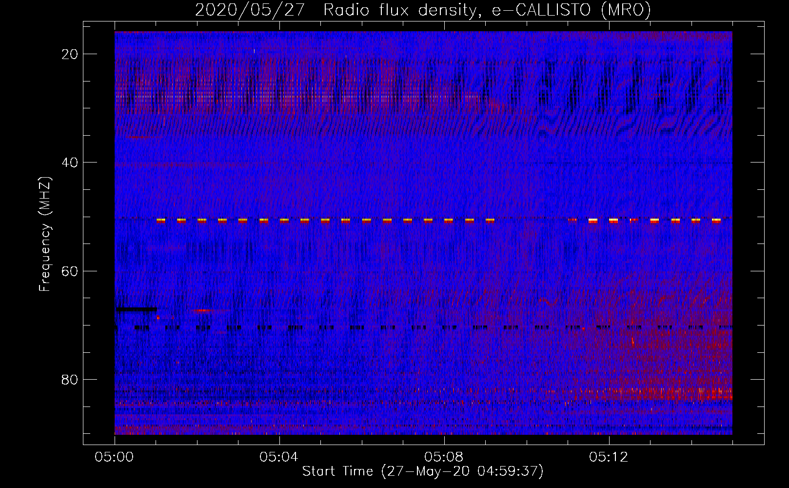Click the '05:00' time tick label
Viewport: 789px width, 488px height.
(115, 457)
